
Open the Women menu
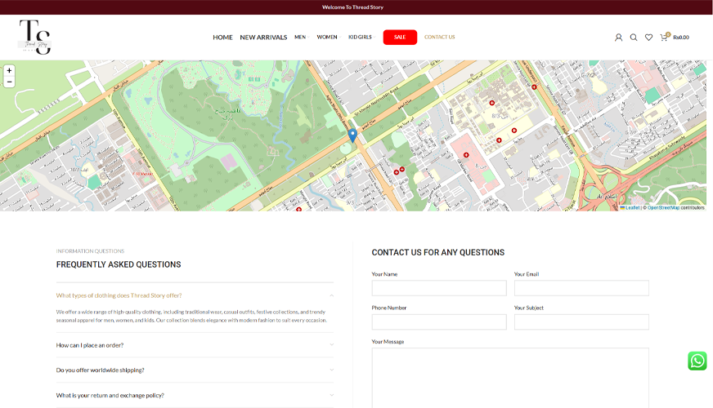(327, 38)
